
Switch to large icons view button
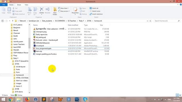tap(180, 95)
